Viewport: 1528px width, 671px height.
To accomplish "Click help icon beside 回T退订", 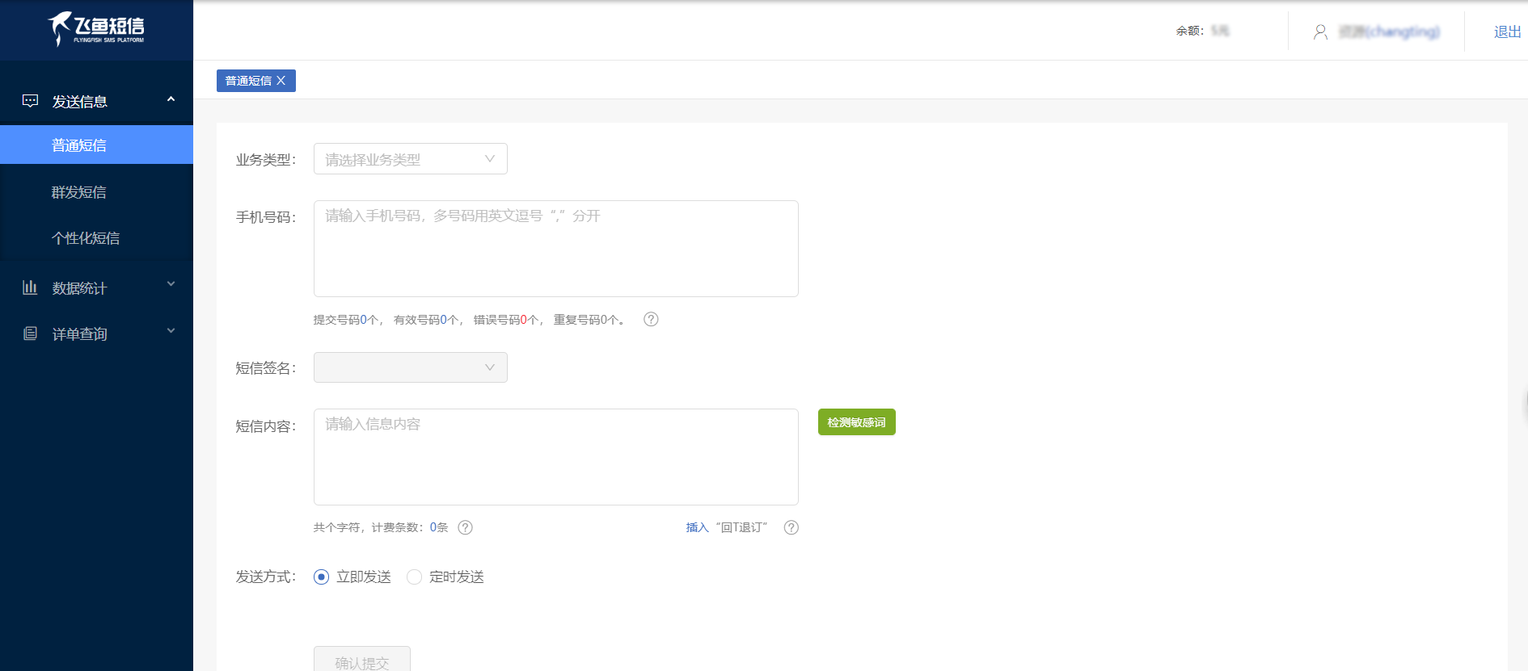I will click(791, 527).
